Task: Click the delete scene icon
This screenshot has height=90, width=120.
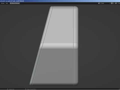Action: coord(113,3)
